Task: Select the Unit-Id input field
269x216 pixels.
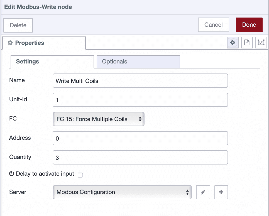Action: pos(140,100)
